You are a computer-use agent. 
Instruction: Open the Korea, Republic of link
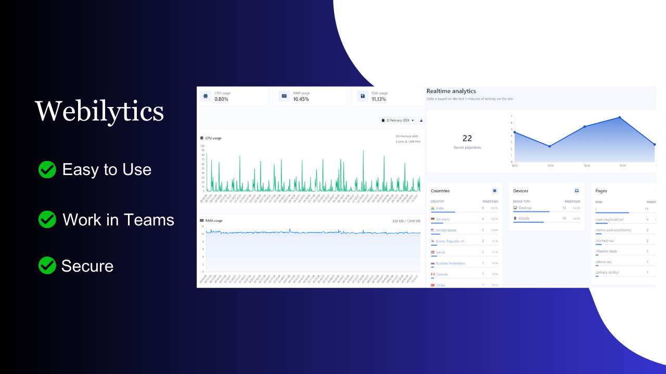point(450,241)
